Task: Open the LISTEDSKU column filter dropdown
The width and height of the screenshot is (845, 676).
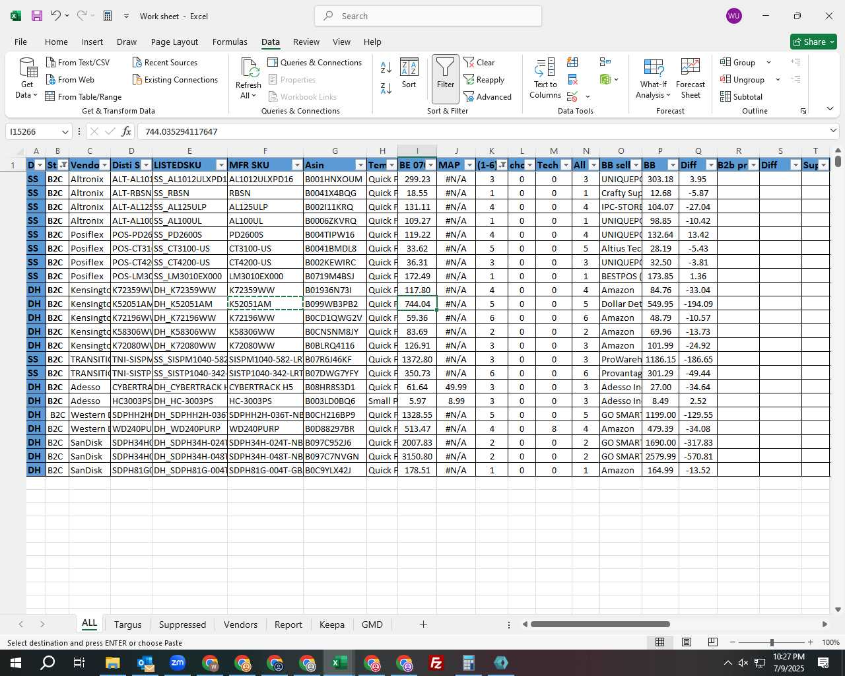Action: click(221, 165)
